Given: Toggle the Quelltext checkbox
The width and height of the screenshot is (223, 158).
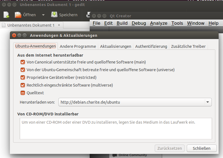Looking at the screenshot, I should pyautogui.click(x=23, y=93).
